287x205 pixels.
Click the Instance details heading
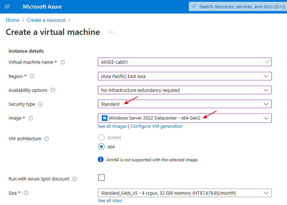(26, 51)
